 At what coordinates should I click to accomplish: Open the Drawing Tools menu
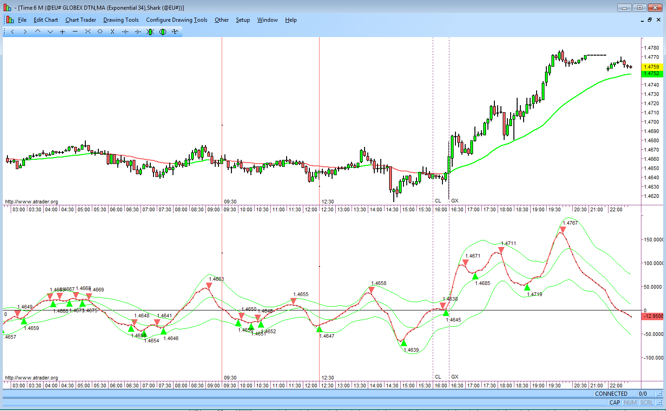[x=121, y=20]
